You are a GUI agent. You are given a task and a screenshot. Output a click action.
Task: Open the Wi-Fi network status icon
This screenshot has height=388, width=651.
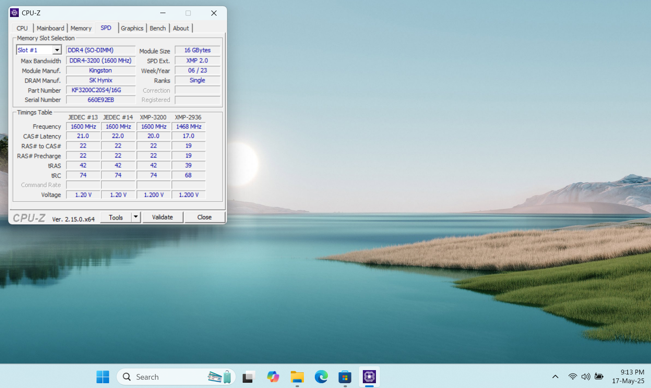pyautogui.click(x=572, y=377)
